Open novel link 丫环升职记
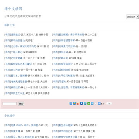This screenshot has width=139, height=139. pyautogui.click(x=17, y=52)
